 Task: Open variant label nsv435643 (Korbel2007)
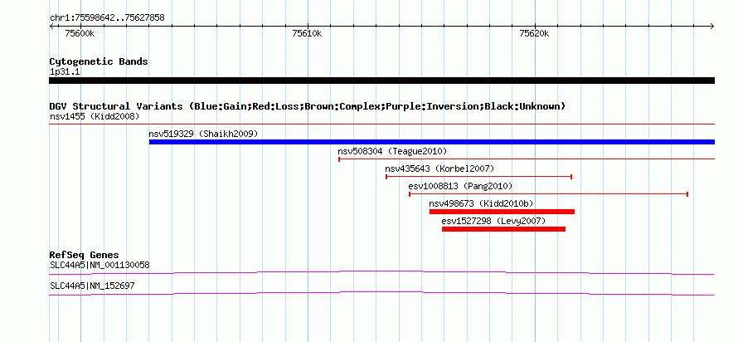[439, 169]
